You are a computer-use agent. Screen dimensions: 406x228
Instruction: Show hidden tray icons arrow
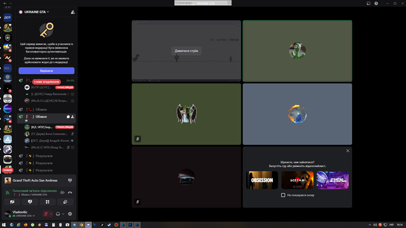coord(370,225)
